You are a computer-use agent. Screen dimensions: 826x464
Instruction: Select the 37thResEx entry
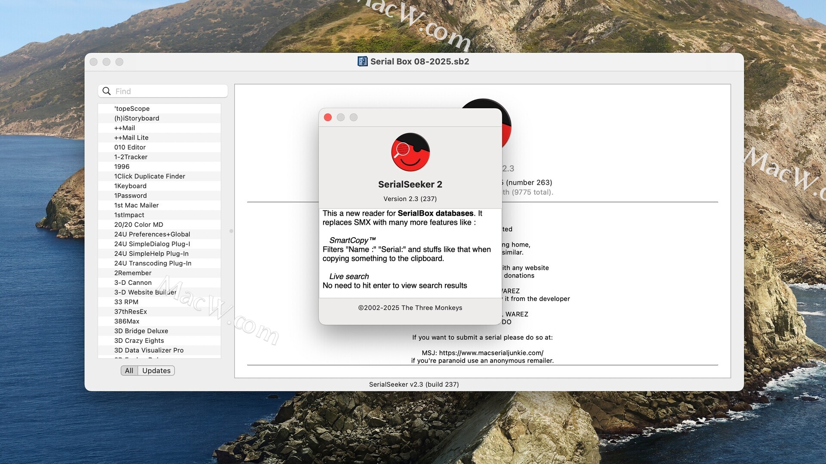point(160,311)
